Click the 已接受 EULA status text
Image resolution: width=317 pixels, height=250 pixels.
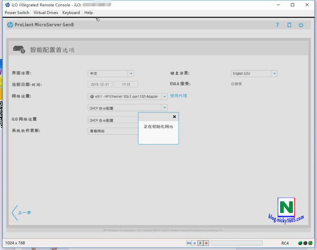[x=236, y=84]
